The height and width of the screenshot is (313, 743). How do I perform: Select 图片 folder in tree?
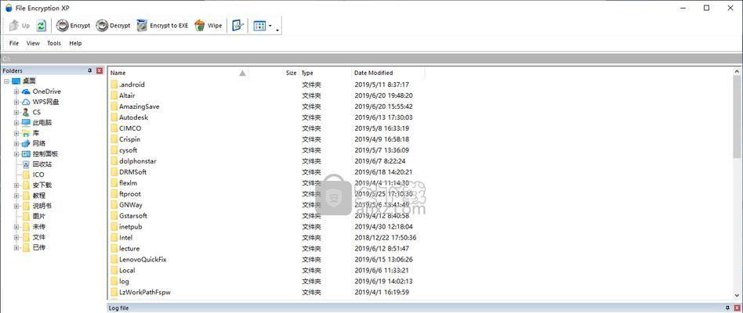pyautogui.click(x=39, y=217)
